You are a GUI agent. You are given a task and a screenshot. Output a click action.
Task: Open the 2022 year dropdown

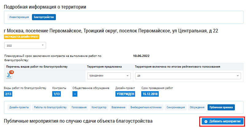click(x=25, y=45)
